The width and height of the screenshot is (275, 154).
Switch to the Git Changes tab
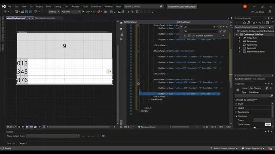[259, 79]
